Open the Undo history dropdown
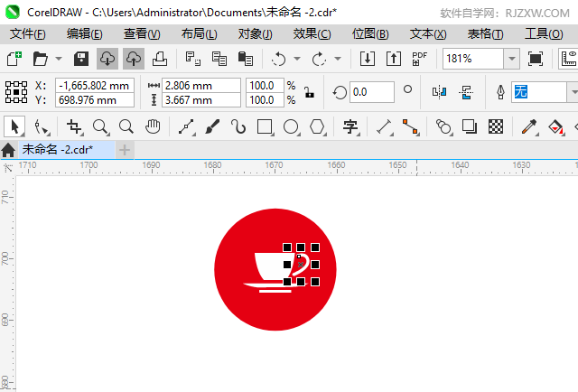This screenshot has height=392, width=578. point(297,59)
